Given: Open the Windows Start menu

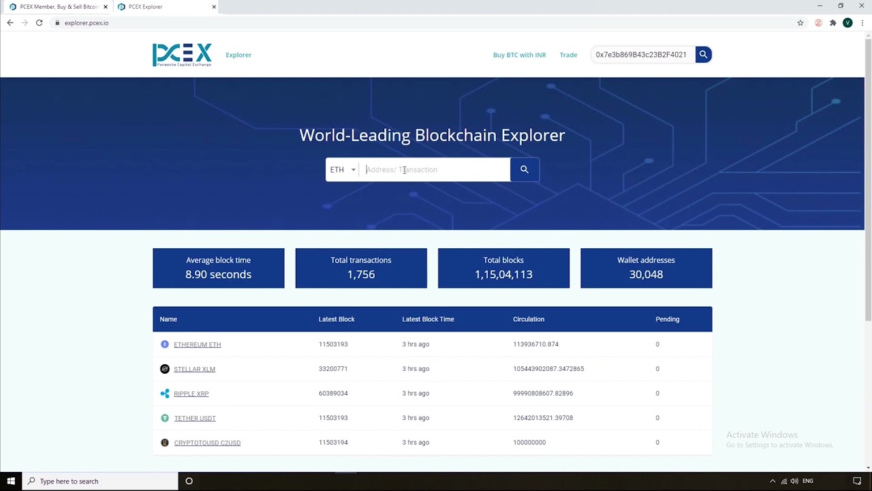Looking at the screenshot, I should tap(11, 481).
